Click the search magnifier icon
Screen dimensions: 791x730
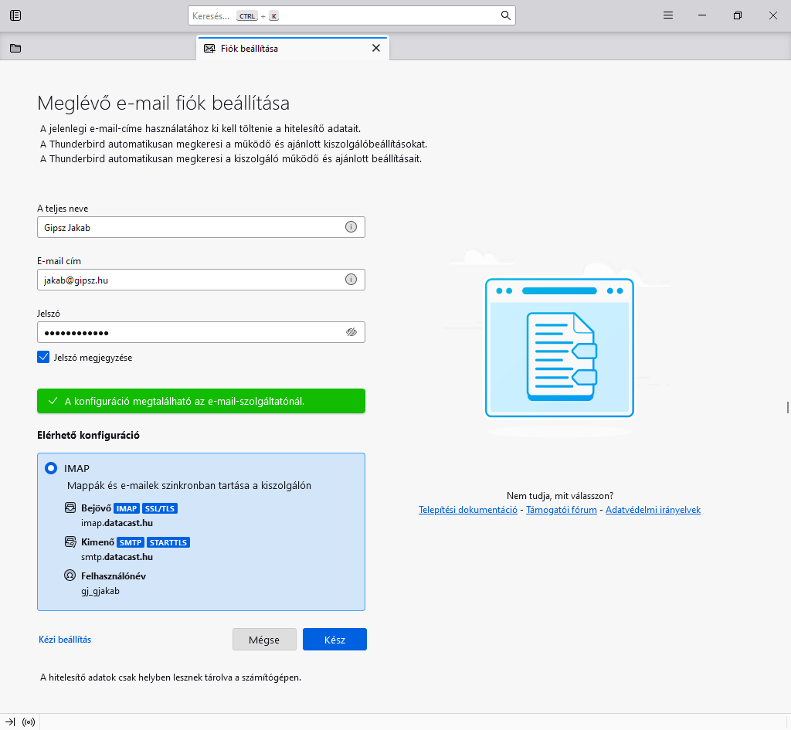point(505,15)
